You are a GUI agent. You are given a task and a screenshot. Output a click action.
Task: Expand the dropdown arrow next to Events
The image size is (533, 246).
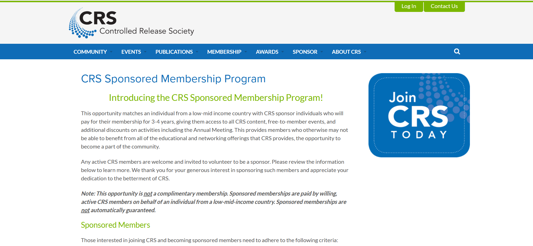pos(145,52)
